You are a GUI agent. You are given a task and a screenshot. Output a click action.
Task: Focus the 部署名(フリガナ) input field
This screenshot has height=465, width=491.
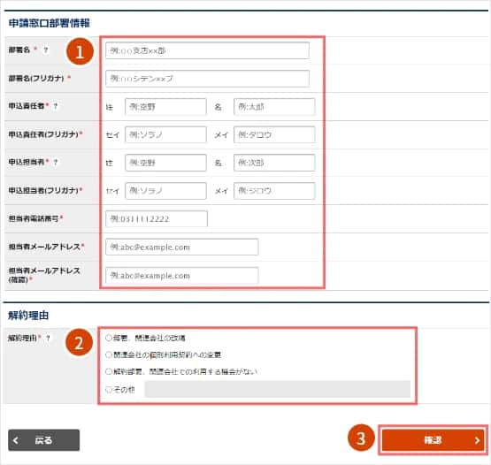[x=207, y=79]
